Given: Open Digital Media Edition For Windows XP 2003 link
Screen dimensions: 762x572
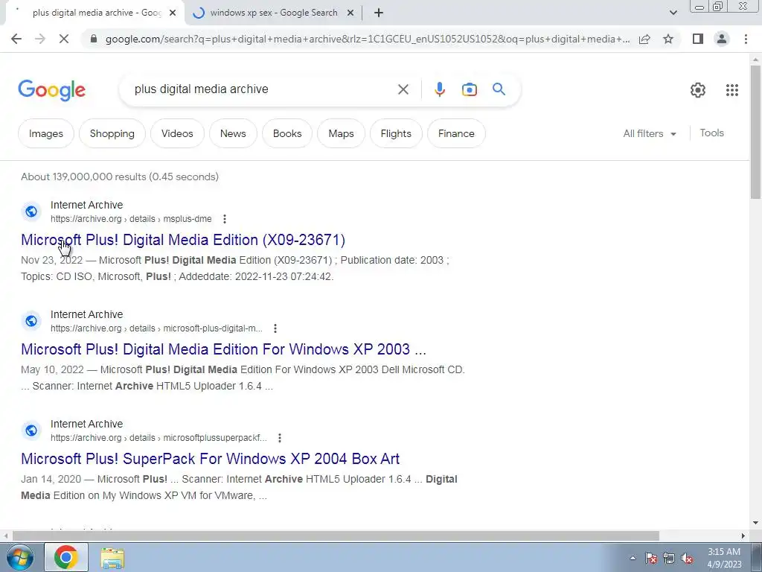Looking at the screenshot, I should 223,349.
